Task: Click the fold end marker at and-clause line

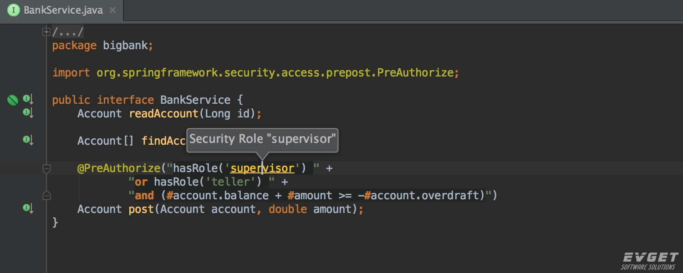Action: click(46, 196)
